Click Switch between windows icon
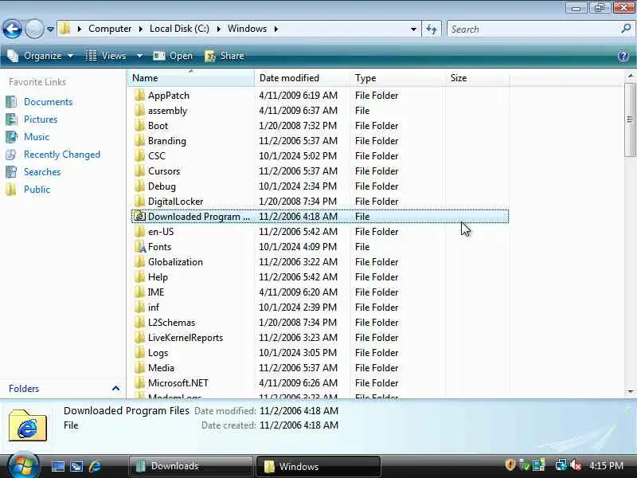Screen dimensions: 637x478 (x=76, y=466)
